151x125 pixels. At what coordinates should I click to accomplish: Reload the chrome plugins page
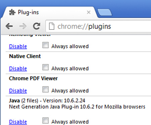click(37, 26)
